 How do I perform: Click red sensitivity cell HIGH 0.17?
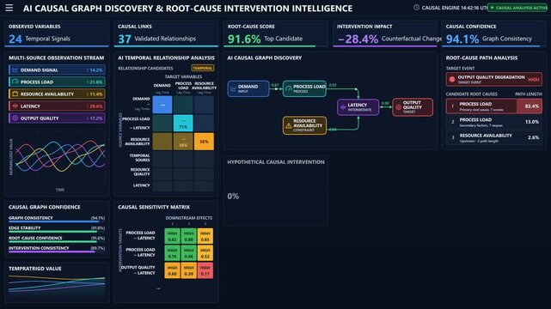(205, 270)
